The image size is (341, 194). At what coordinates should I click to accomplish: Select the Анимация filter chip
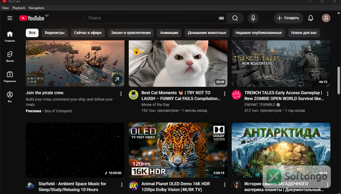(169, 33)
